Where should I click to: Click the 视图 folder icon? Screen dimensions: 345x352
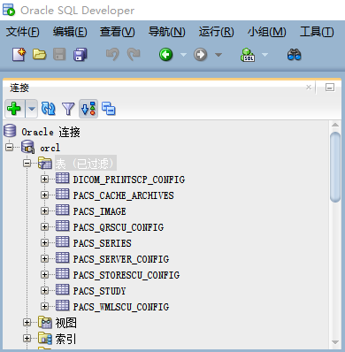45,323
